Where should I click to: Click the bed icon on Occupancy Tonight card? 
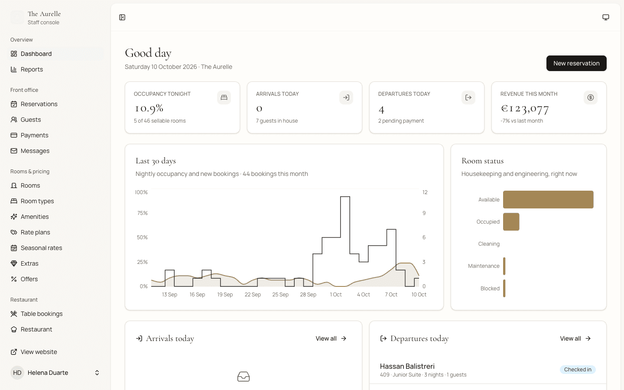pos(224,97)
